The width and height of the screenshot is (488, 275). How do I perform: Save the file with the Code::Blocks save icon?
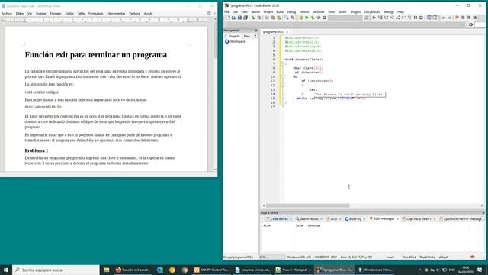point(239,18)
